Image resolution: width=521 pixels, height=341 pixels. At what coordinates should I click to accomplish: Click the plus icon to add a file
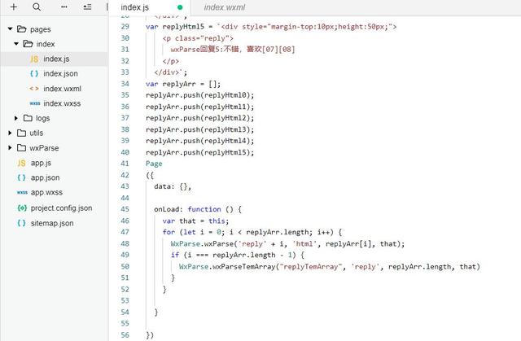[x=14, y=7]
